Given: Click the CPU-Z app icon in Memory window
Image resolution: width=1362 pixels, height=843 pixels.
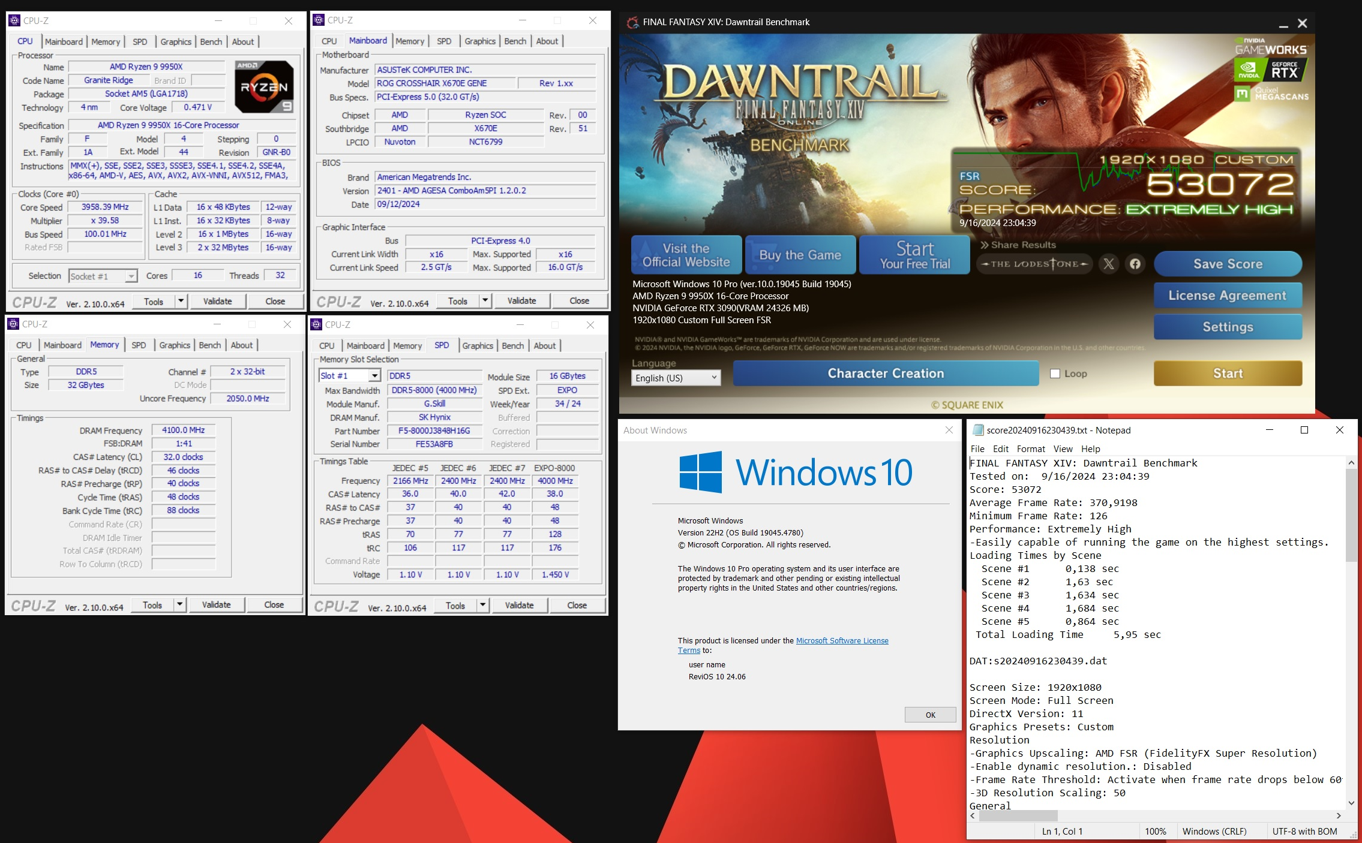Looking at the screenshot, I should click(13, 324).
